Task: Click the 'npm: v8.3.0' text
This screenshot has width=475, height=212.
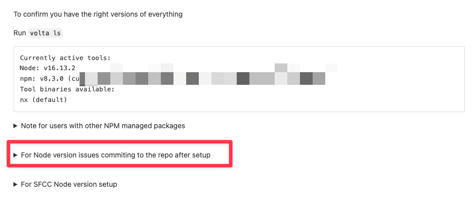Action: point(42,79)
